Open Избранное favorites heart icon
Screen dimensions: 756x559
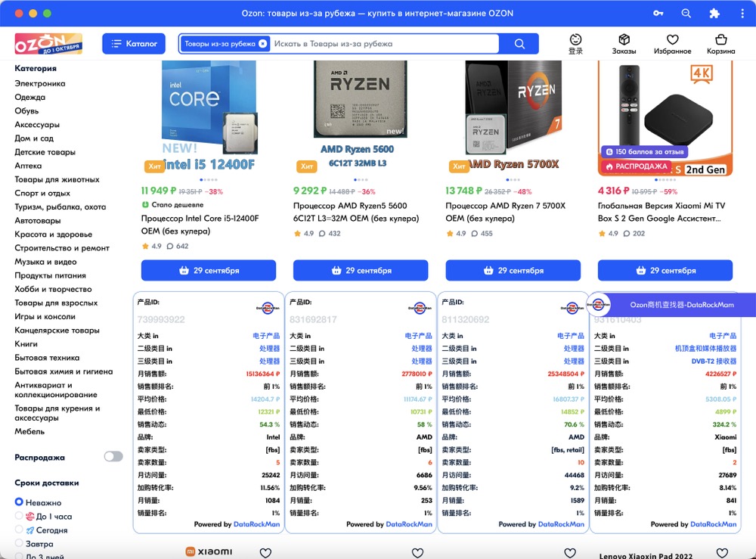coord(672,39)
